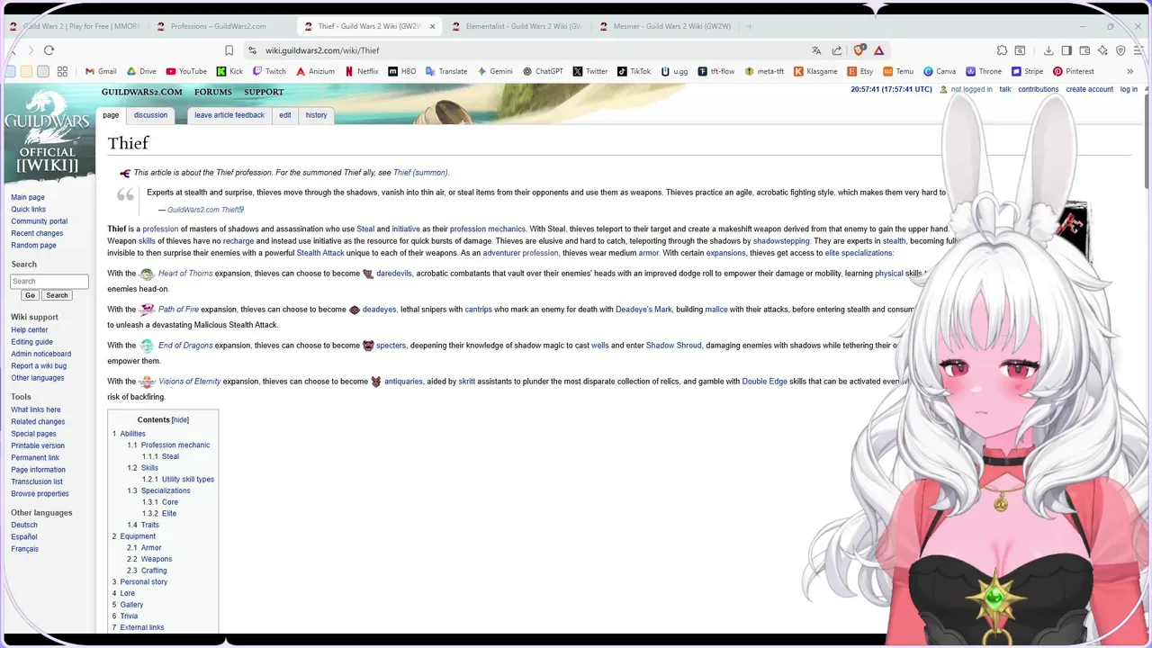This screenshot has width=1152, height=648.
Task: Click the Brave Rewards triangle icon
Action: (x=879, y=50)
